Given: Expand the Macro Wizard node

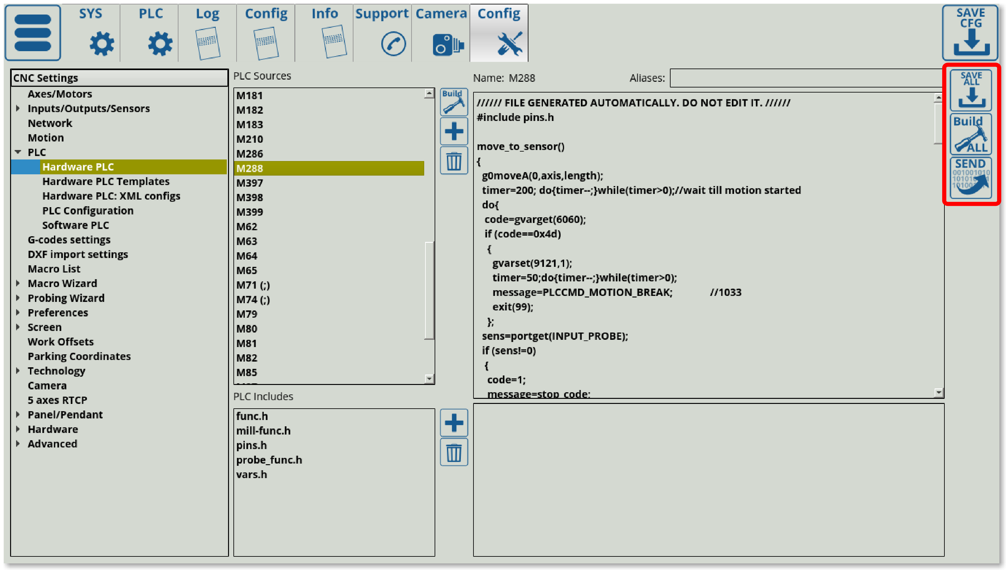Looking at the screenshot, I should pyautogui.click(x=18, y=284).
